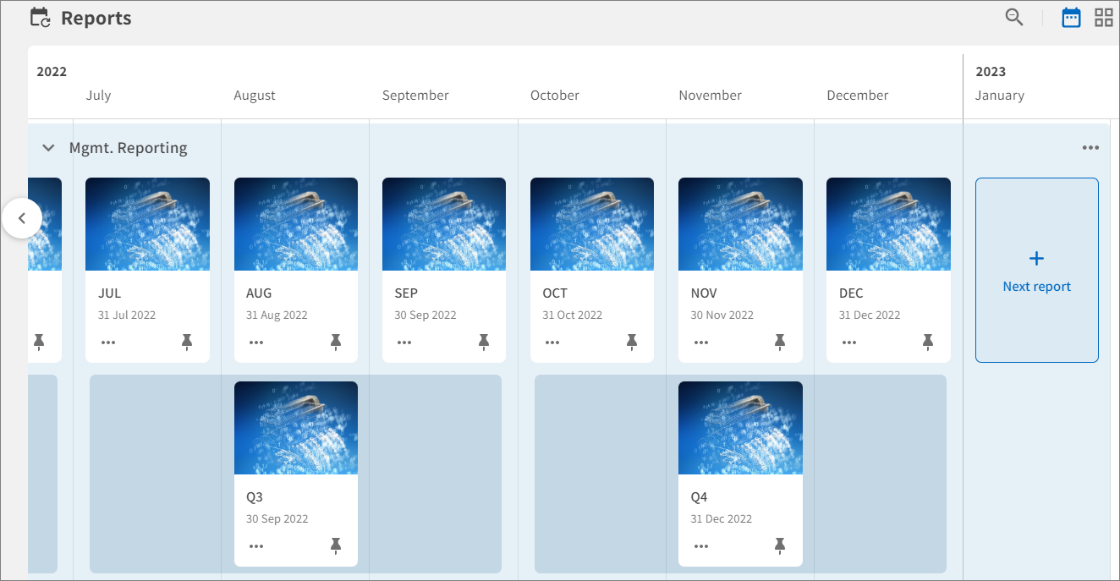Click the search magnifier icon
This screenshot has height=581, width=1120.
click(x=1013, y=17)
